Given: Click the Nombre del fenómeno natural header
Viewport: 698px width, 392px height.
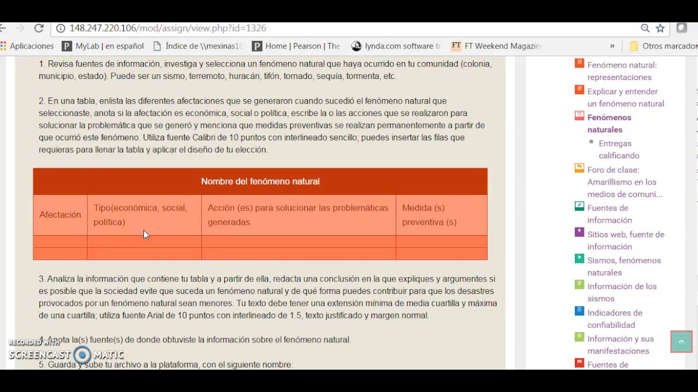Looking at the screenshot, I should pyautogui.click(x=260, y=181).
